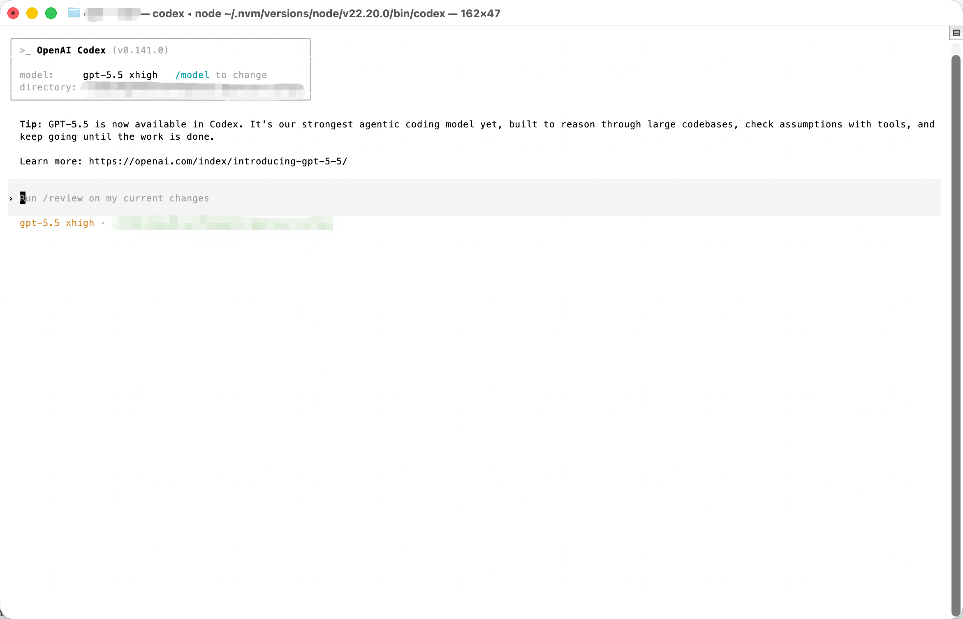Click the 'directory:' label
This screenshot has width=963, height=619.
pyautogui.click(x=48, y=87)
